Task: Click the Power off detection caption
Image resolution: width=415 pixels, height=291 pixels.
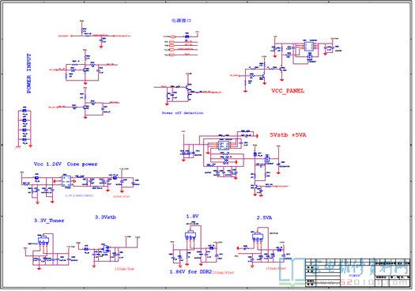Action: click(183, 113)
